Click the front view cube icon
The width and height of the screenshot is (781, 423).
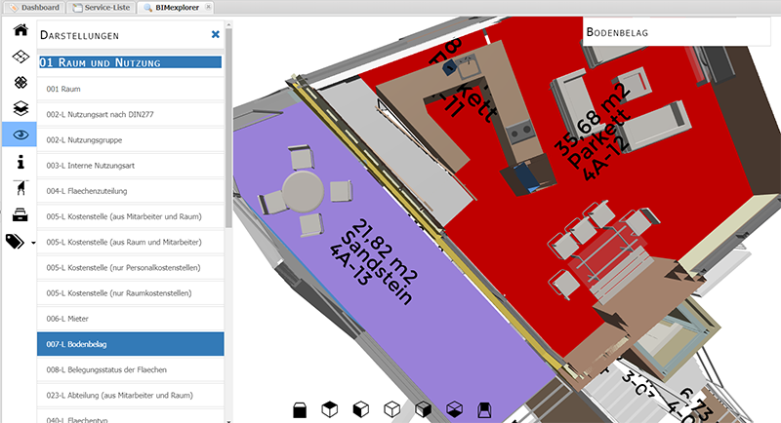tap(300, 409)
